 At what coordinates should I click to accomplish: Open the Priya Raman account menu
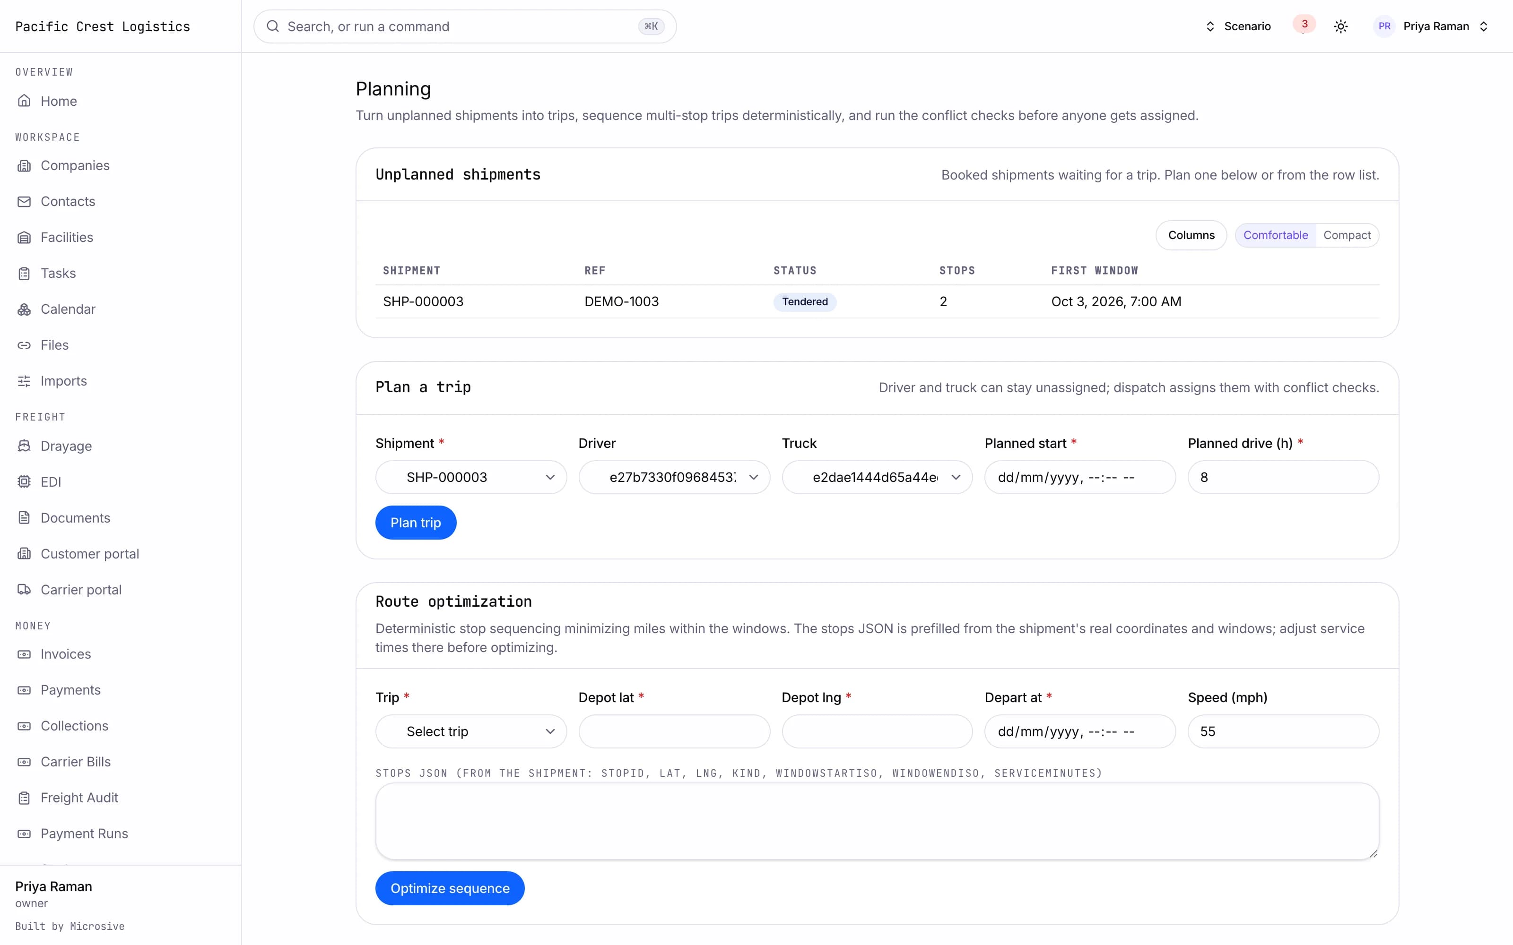[1432, 26]
